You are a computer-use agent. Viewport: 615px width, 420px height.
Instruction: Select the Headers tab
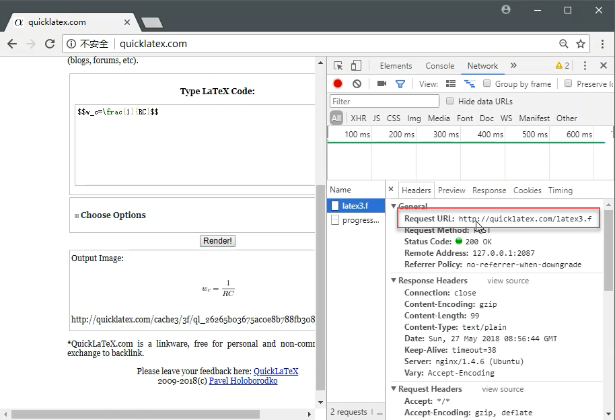(416, 190)
